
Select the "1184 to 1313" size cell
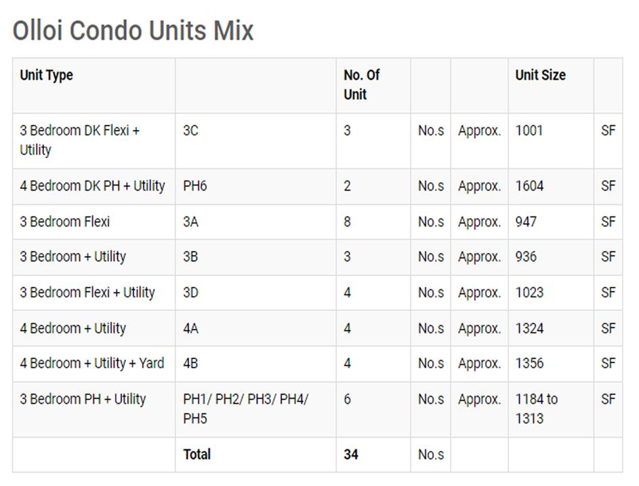click(536, 409)
